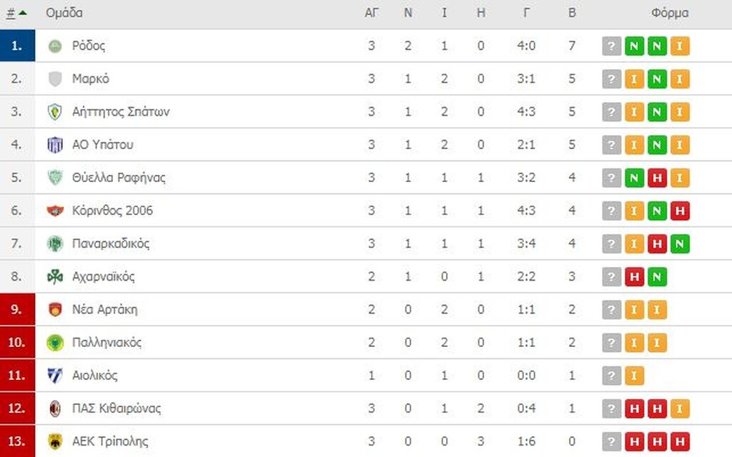Click Αχαρναϊκός' green win form badge

coord(656,276)
